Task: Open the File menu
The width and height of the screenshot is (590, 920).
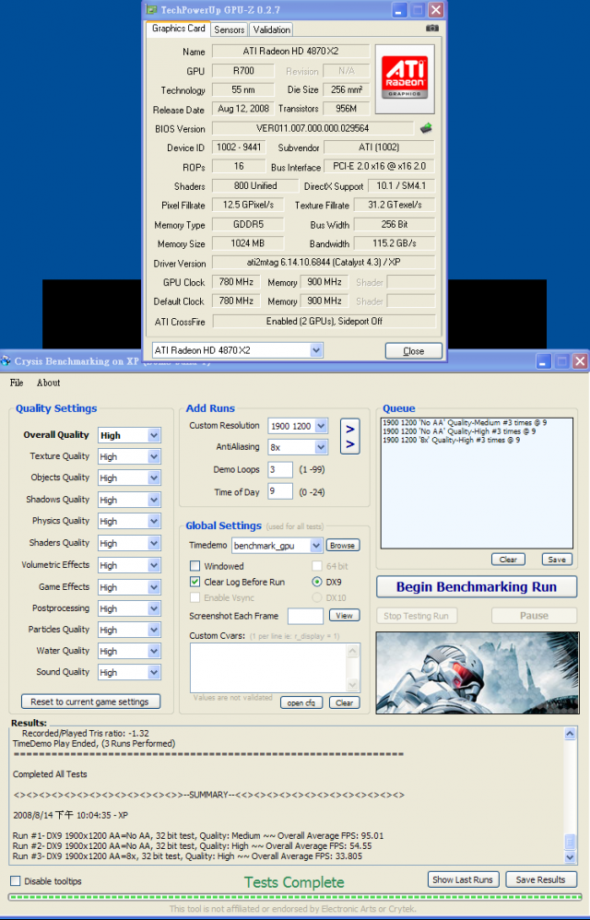Action: [x=17, y=383]
